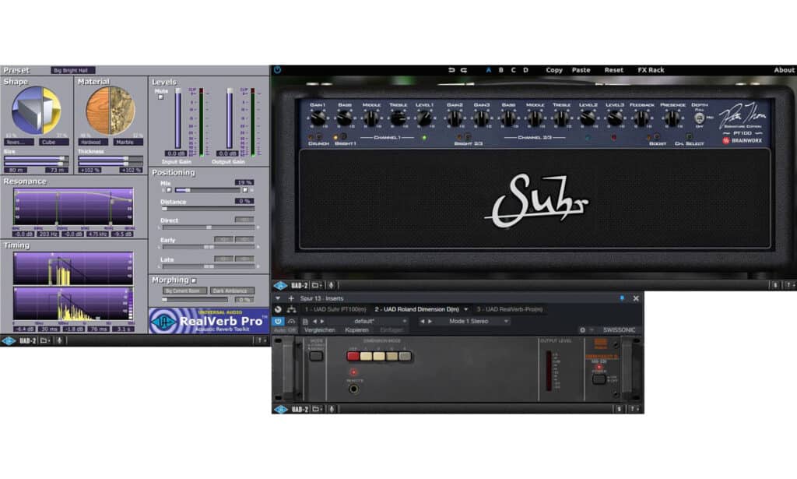Image resolution: width=797 pixels, height=479 pixels.
Task: Click the Brainworx logo on the amp
Action: tap(743, 141)
